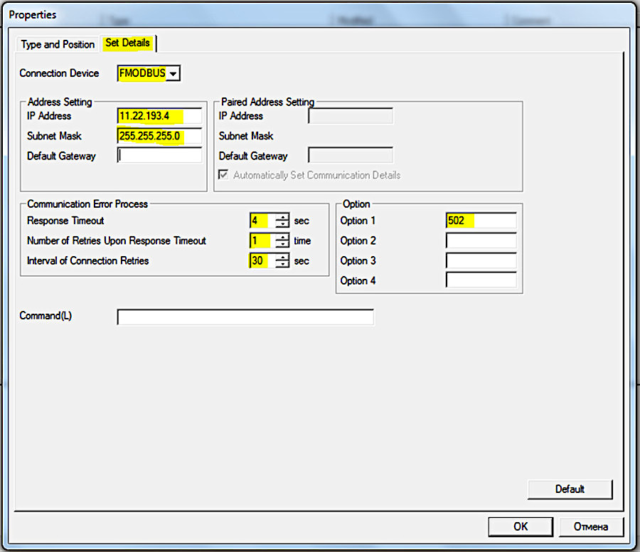Focus the Default Gateway field in Address Setting
The width and height of the screenshot is (640, 552).
click(159, 156)
